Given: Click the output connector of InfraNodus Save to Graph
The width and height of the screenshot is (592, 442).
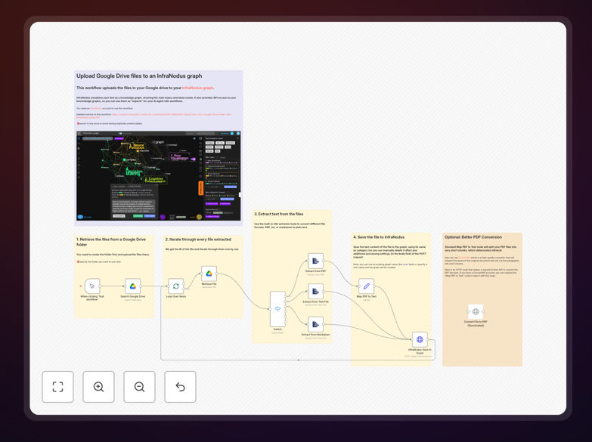Looking at the screenshot, I should 428,339.
